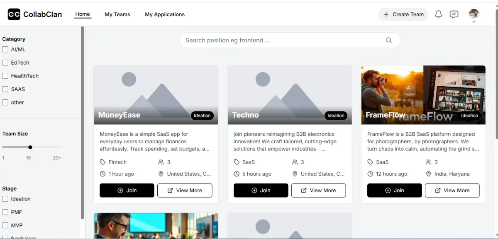Tick the SAAS category checkbox
The image size is (498, 239).
5,89
